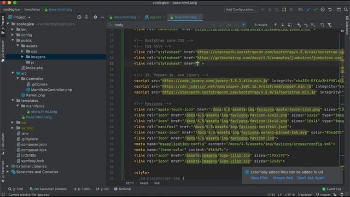Image resolution: width=350 pixels, height=197 pixels.
Task: Click Git update project blue arrow icon
Action: (308, 10)
